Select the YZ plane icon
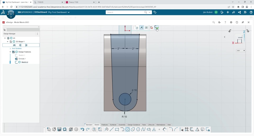Screen dimensions: 254x136 click(x=20, y=45)
